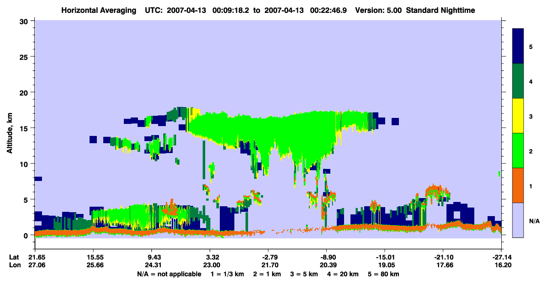Click the dark green 4 colorbar segment

[518, 81]
